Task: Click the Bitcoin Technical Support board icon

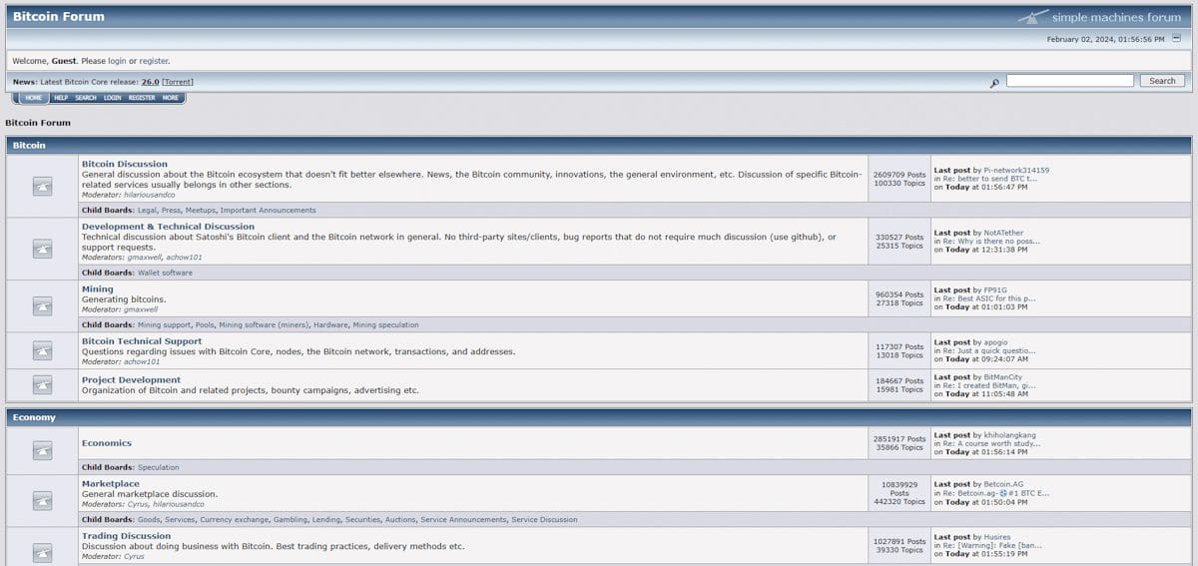Action: click(x=42, y=350)
